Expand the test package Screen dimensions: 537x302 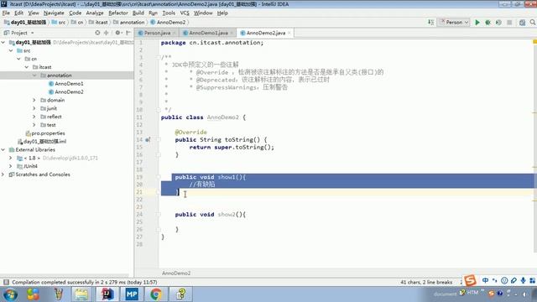[x=34, y=125]
